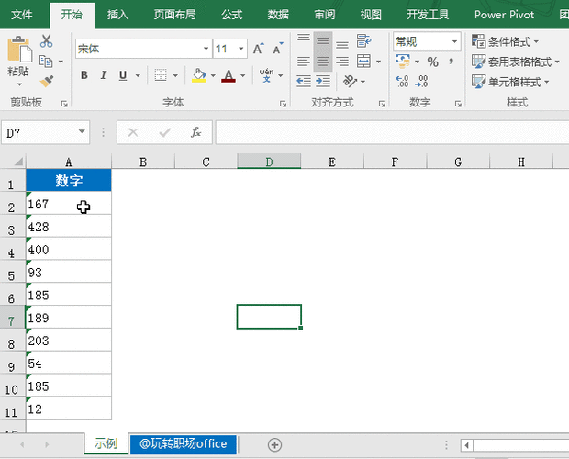Open 条件格式 conditional formatting
This screenshot has width=569, height=459.
(x=505, y=41)
